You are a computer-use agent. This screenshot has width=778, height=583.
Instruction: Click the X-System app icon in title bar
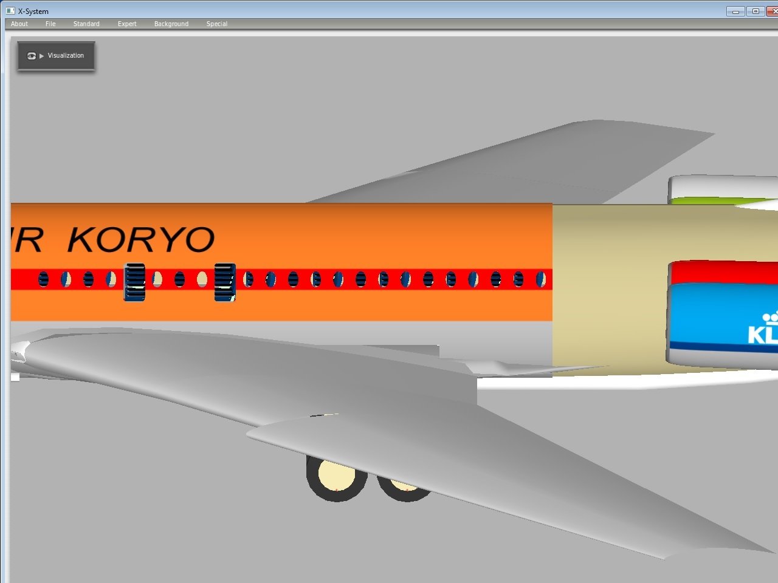pyautogui.click(x=10, y=11)
